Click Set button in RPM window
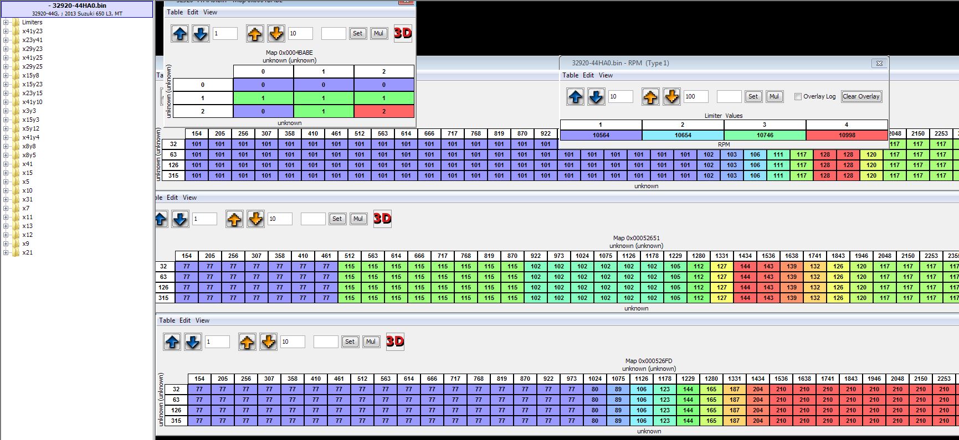959x440 pixels. (753, 96)
